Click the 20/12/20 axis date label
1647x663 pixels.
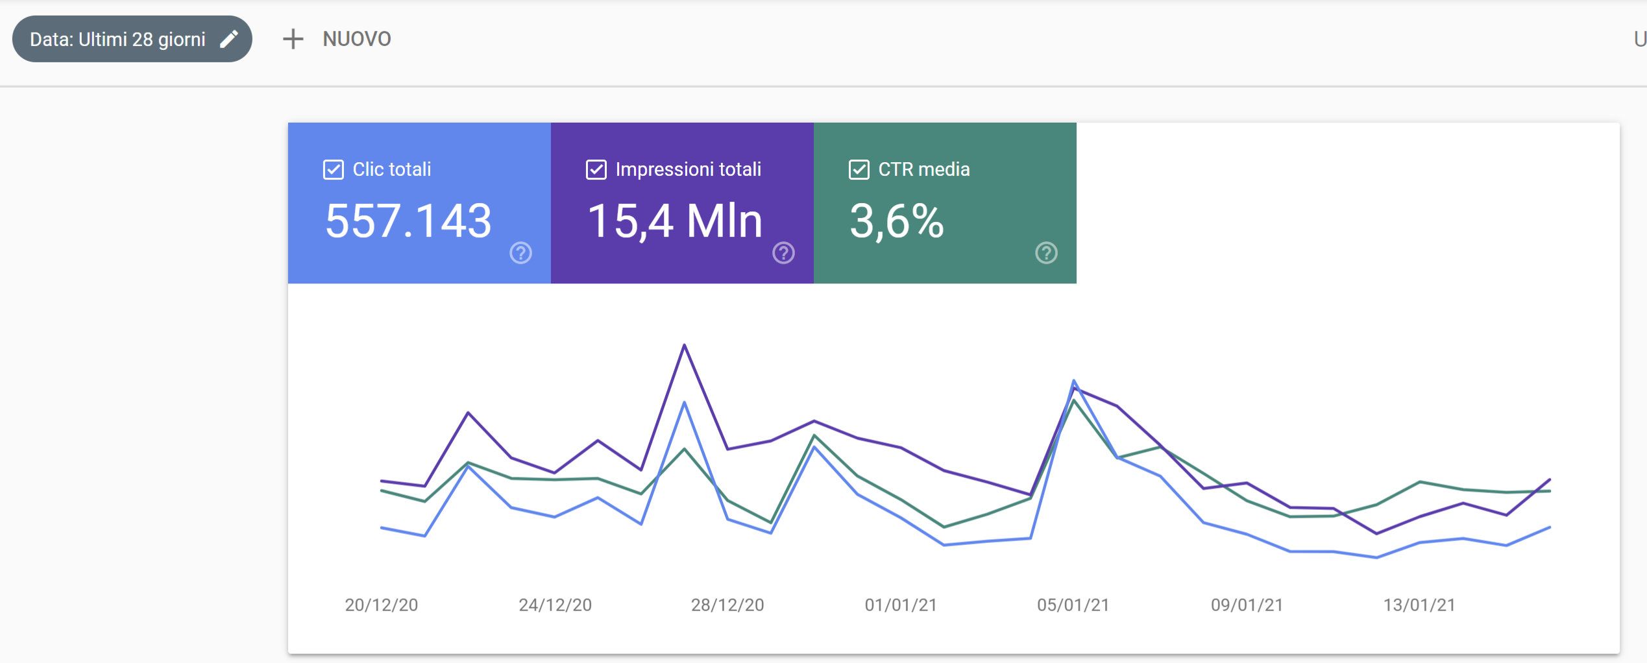(382, 605)
